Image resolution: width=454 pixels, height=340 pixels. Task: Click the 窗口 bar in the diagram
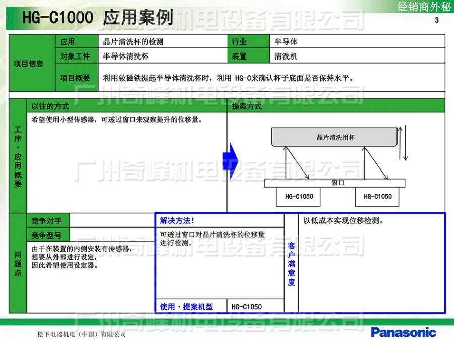coord(337,183)
